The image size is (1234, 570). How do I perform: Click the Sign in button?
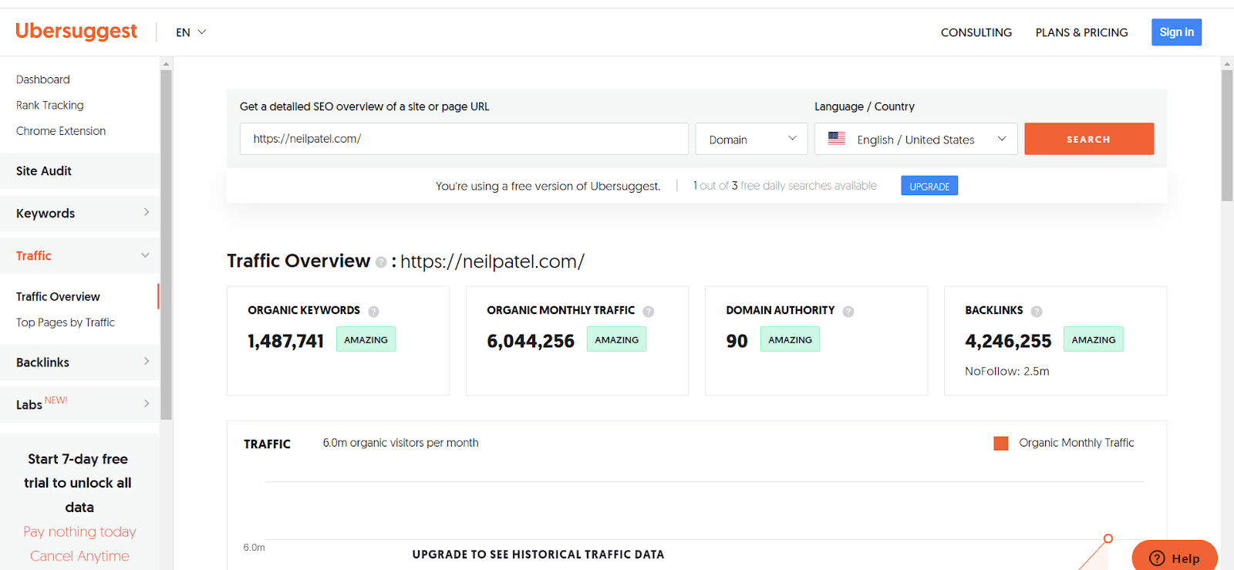tap(1177, 32)
